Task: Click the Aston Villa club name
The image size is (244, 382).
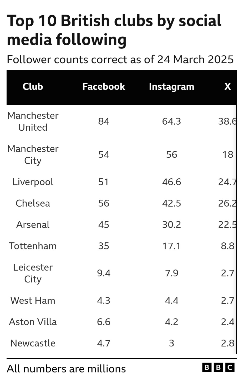Action: 33,322
